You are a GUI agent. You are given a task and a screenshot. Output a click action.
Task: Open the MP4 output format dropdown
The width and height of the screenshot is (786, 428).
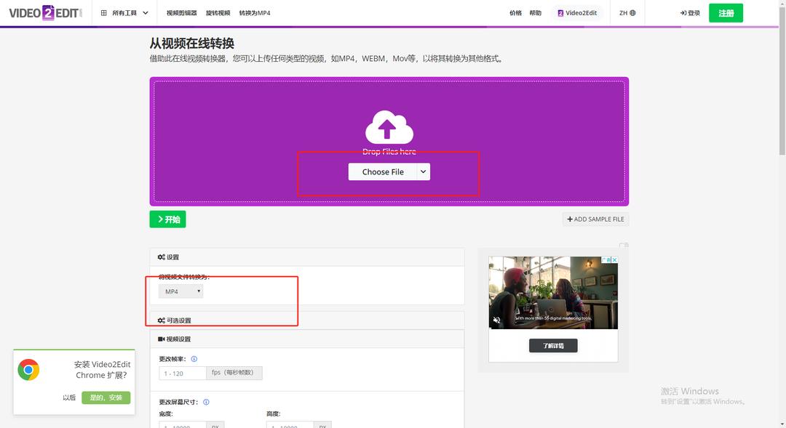coord(180,291)
